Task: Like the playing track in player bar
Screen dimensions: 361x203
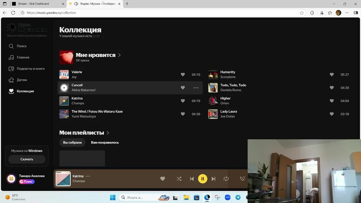Action: pyautogui.click(x=162, y=179)
